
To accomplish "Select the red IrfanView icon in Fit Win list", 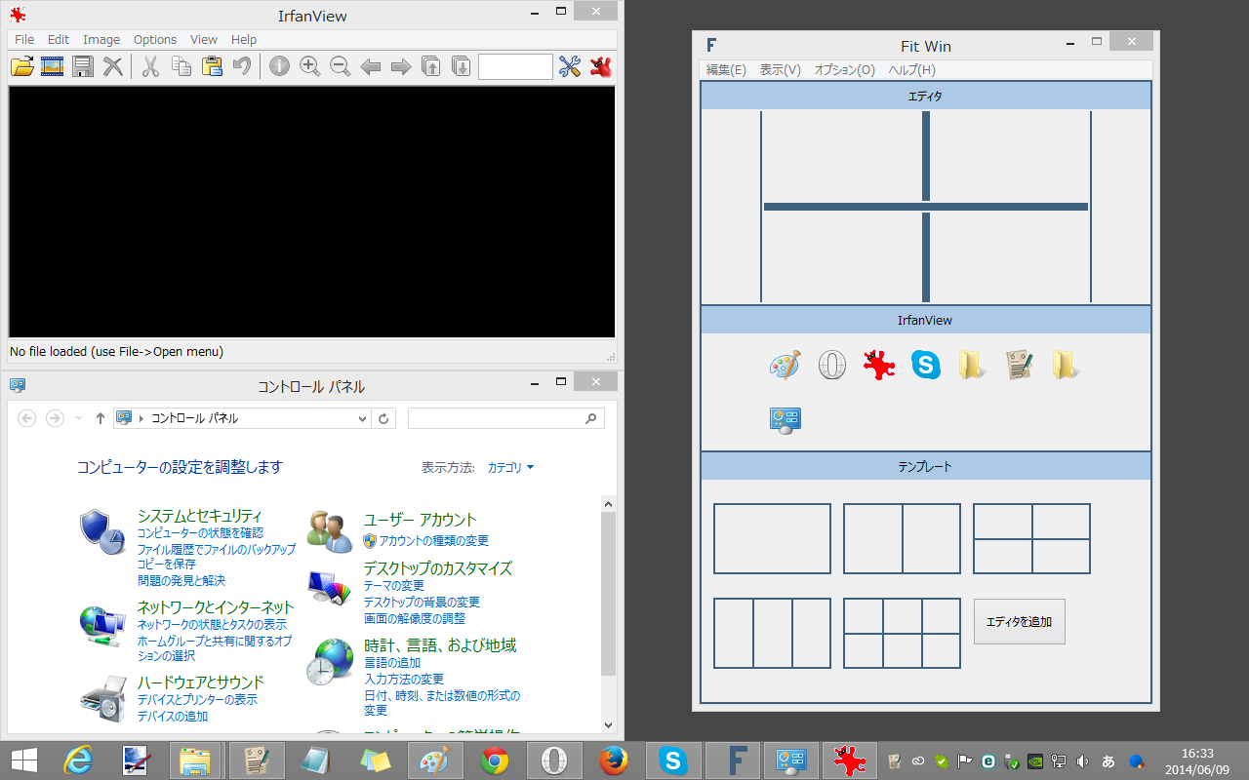I will 879,366.
